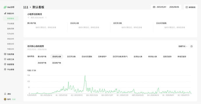Viewport: 201px width, 104px height.
Task: Click the 2025/10/24 x-axis label
Action: [x=92, y=95]
